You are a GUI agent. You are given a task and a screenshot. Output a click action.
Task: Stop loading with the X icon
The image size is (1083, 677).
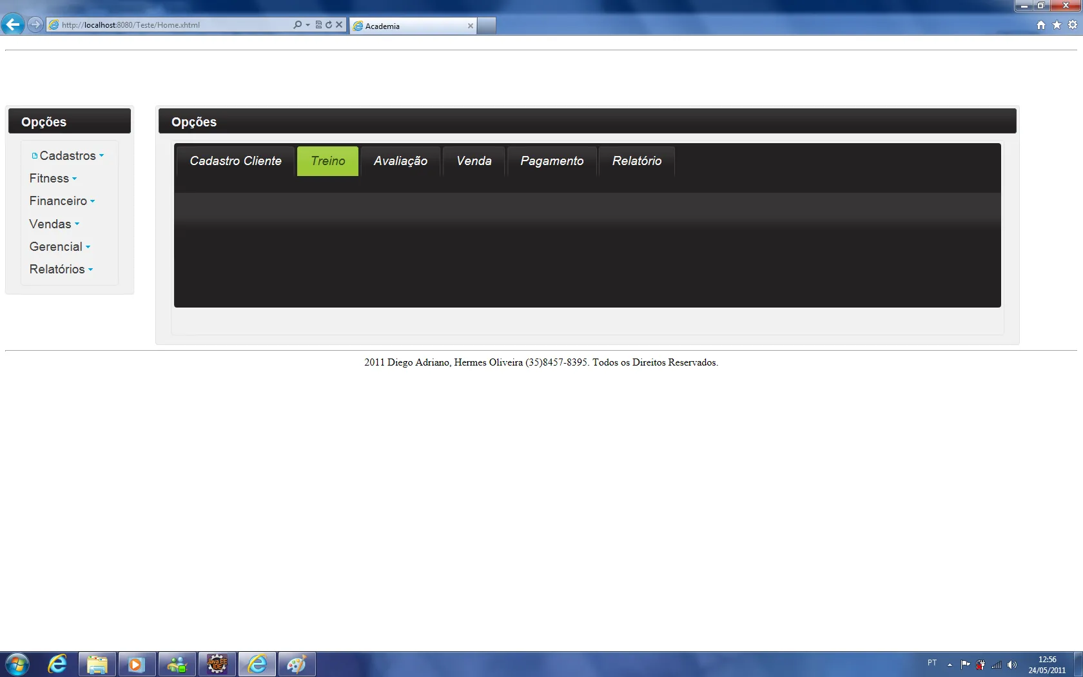[x=339, y=25]
